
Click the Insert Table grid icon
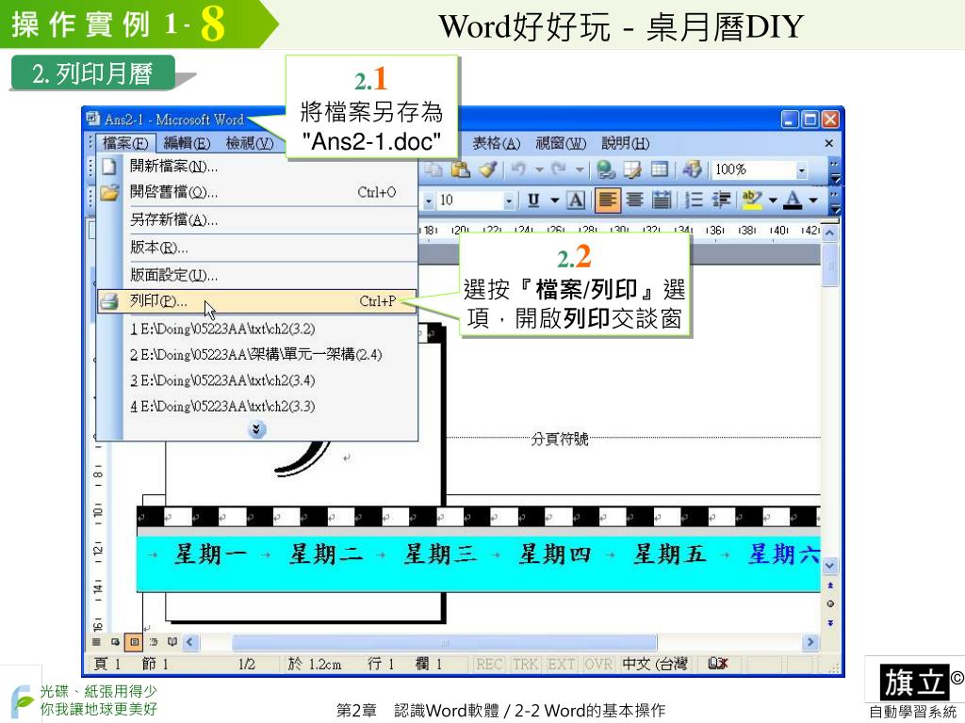tap(660, 169)
